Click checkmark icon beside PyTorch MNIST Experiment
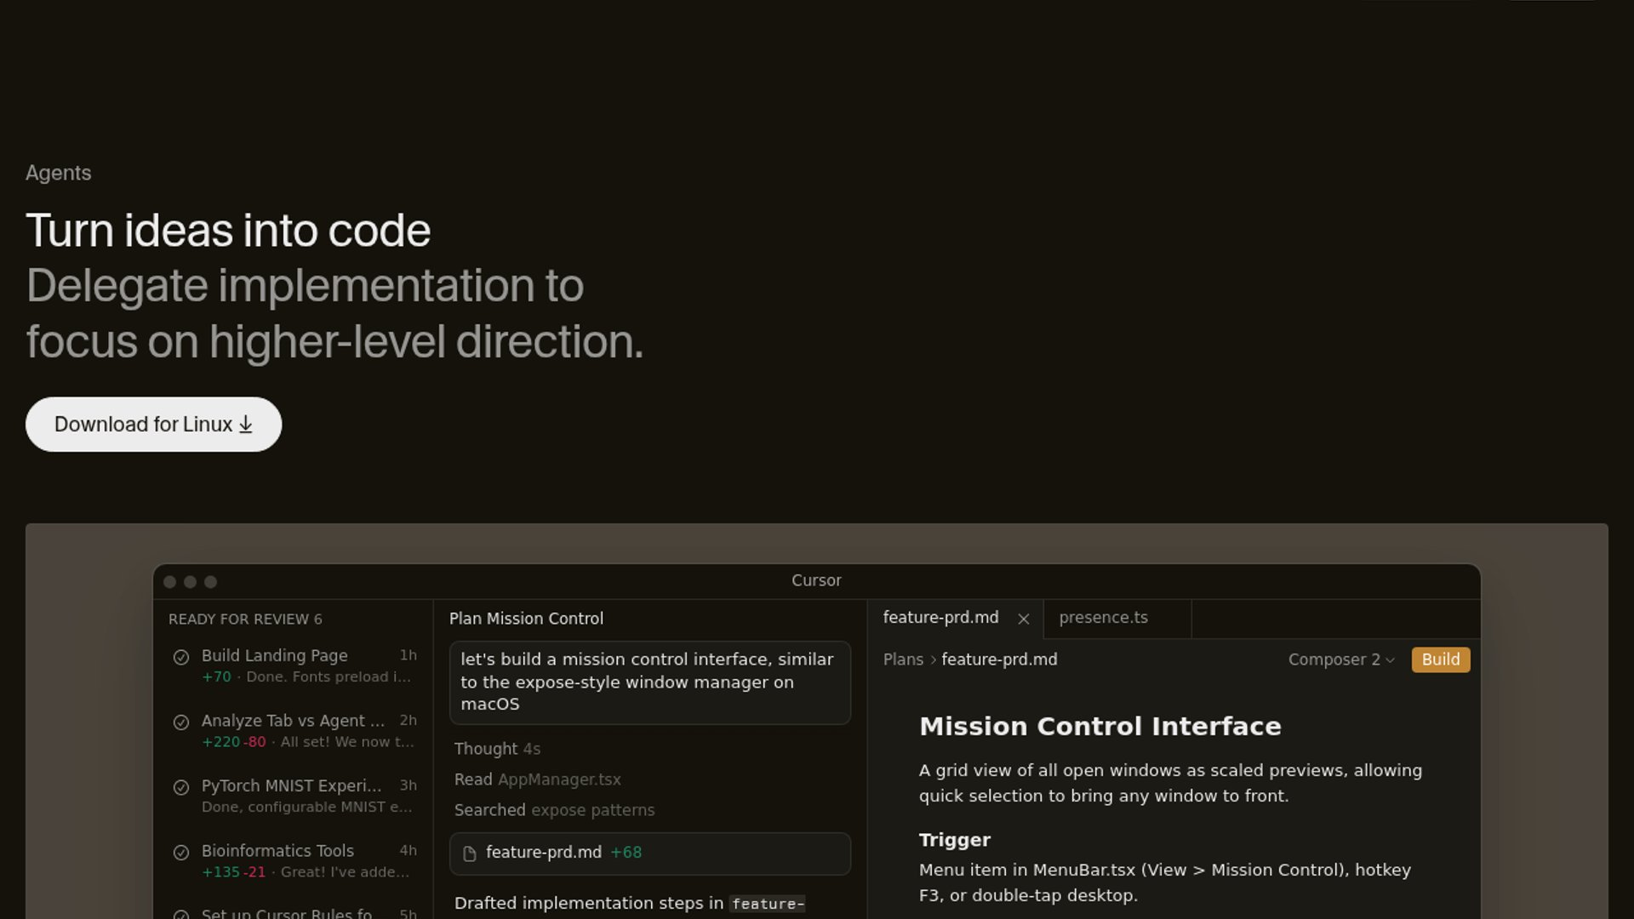This screenshot has width=1634, height=919. (181, 788)
